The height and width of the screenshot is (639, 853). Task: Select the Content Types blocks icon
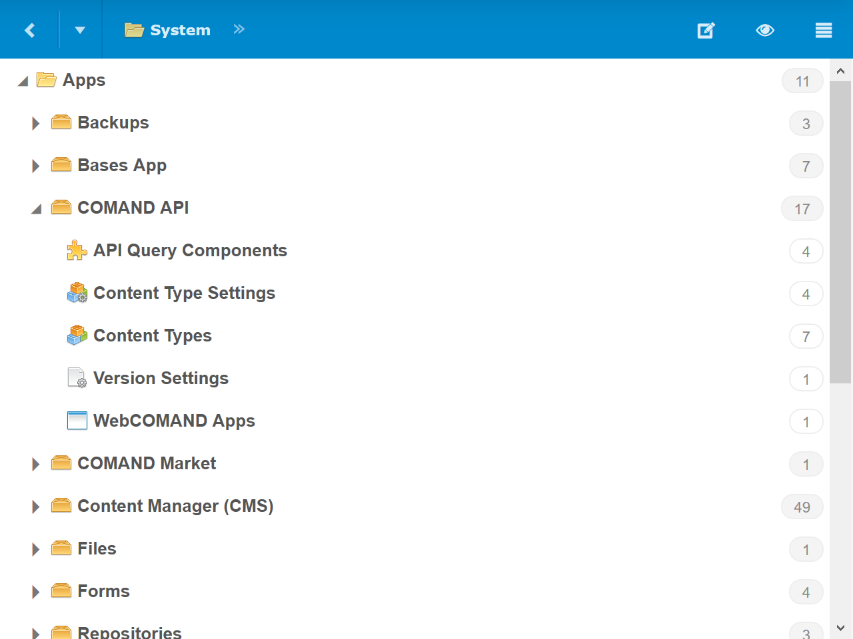click(77, 335)
